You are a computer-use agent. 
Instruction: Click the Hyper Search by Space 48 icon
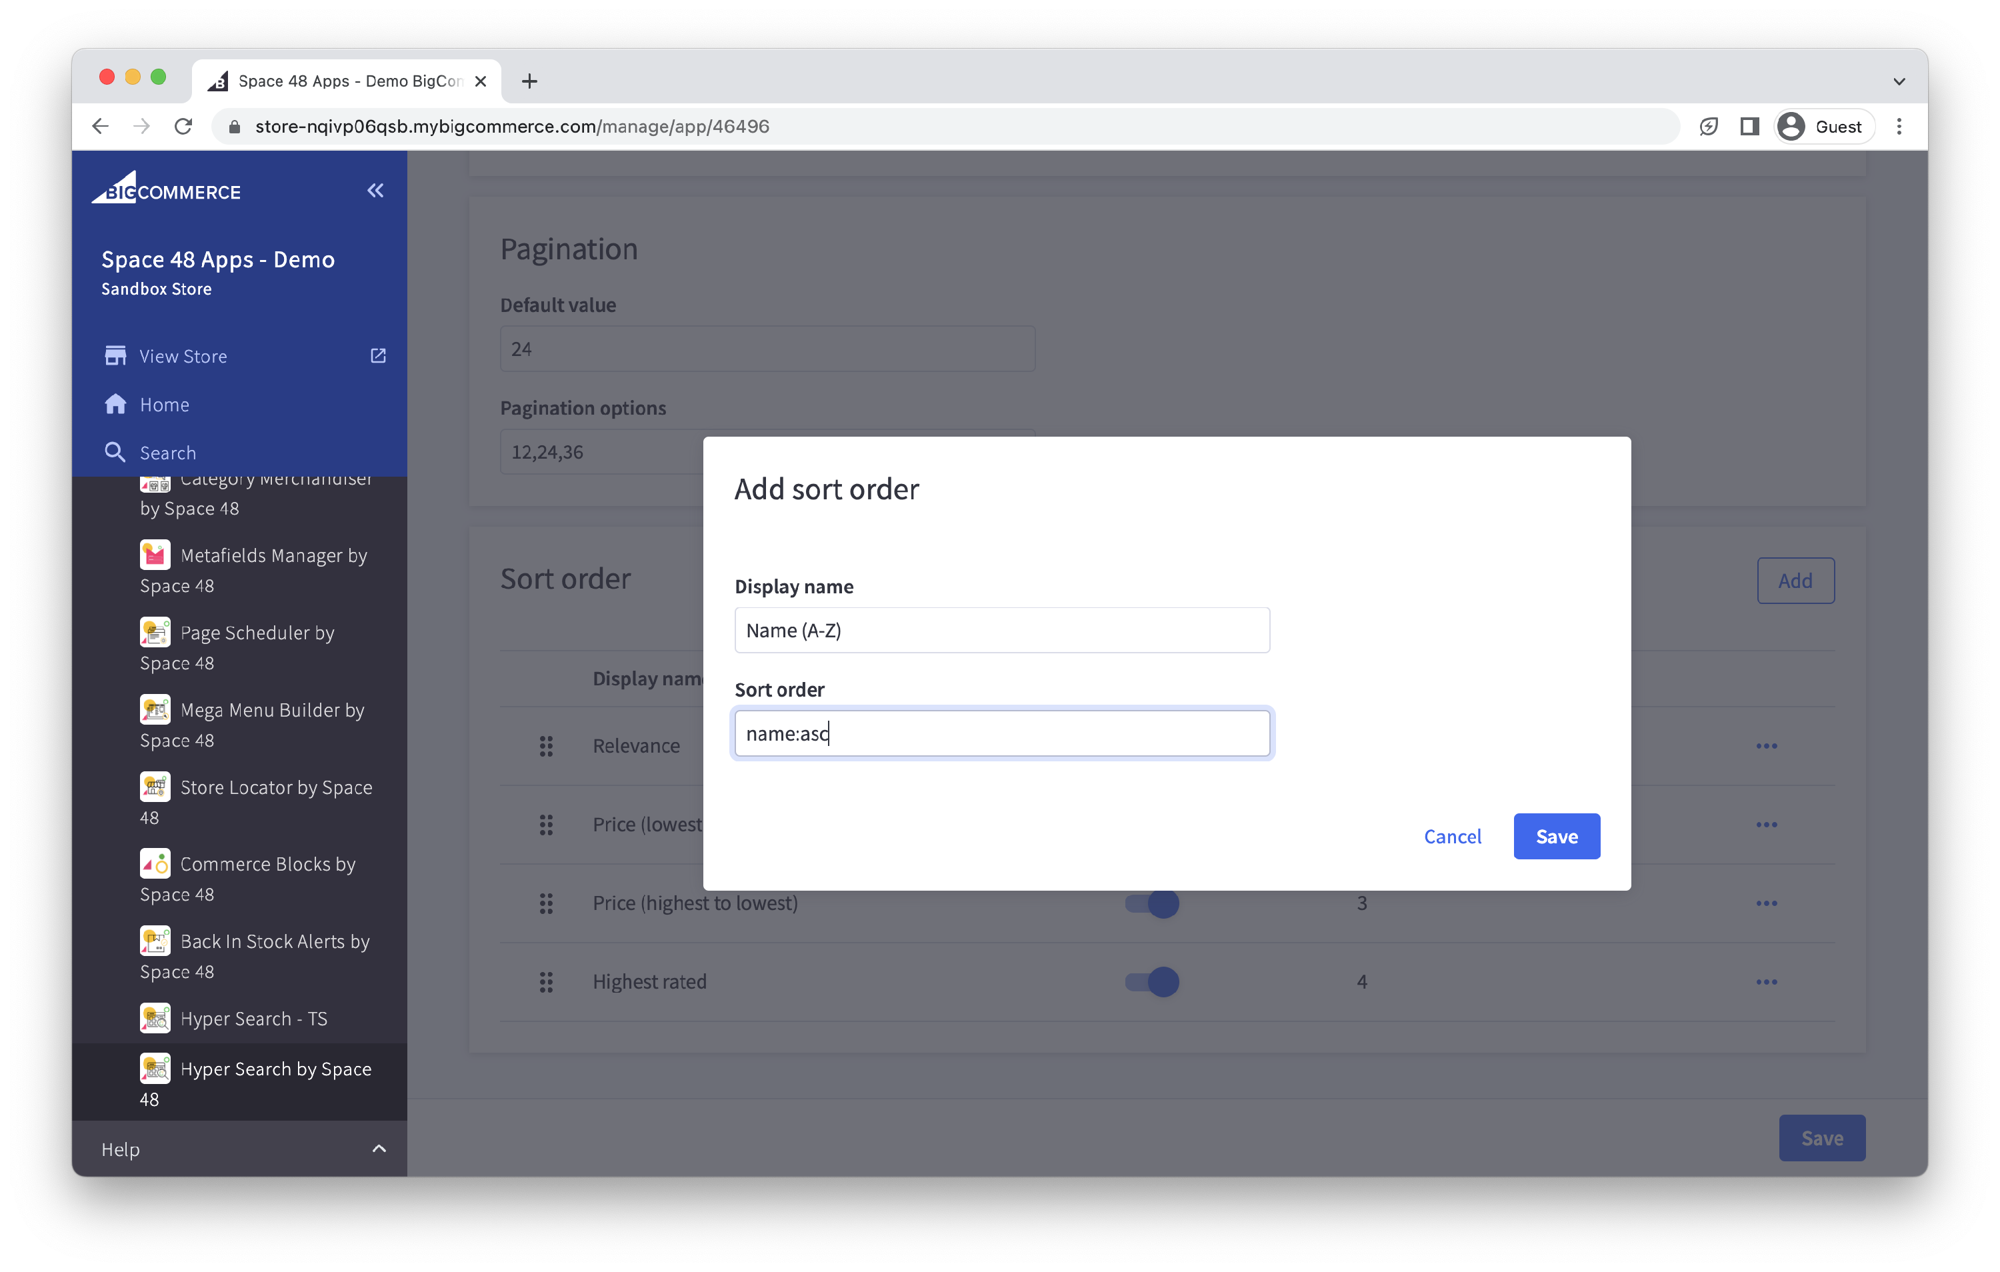pyautogui.click(x=155, y=1067)
